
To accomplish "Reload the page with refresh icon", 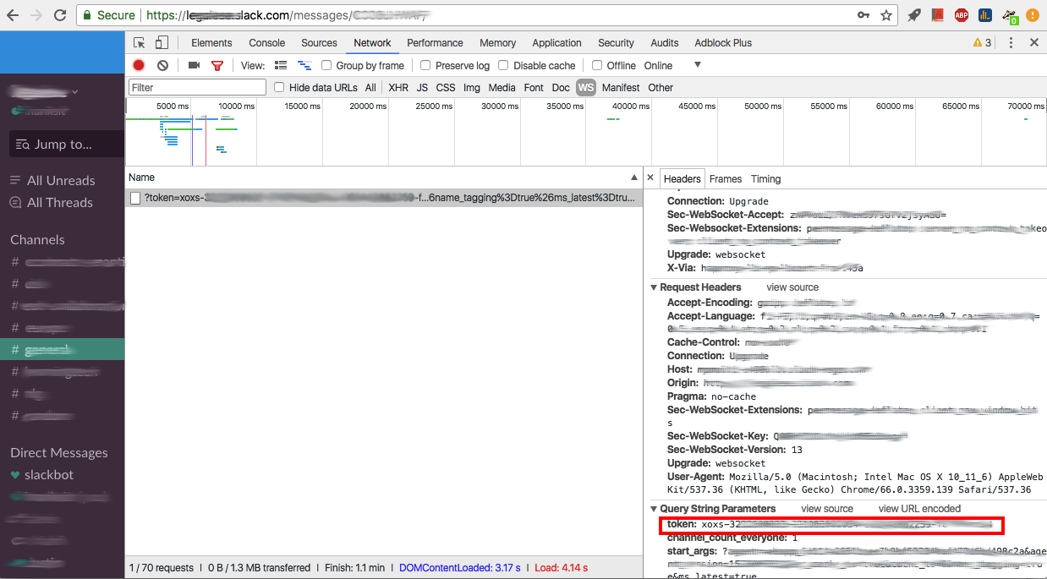I will coord(60,15).
